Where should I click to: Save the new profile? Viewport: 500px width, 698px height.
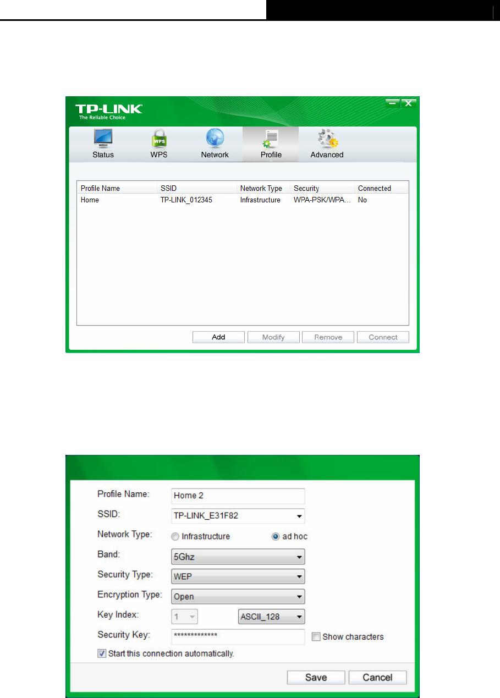coord(316,677)
